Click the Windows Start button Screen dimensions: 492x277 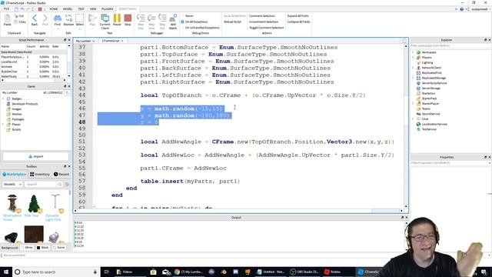coord(6,272)
